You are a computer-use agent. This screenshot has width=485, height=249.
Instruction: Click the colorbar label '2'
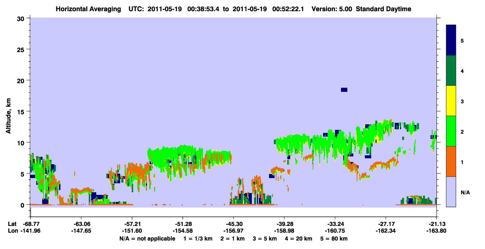[x=462, y=132]
